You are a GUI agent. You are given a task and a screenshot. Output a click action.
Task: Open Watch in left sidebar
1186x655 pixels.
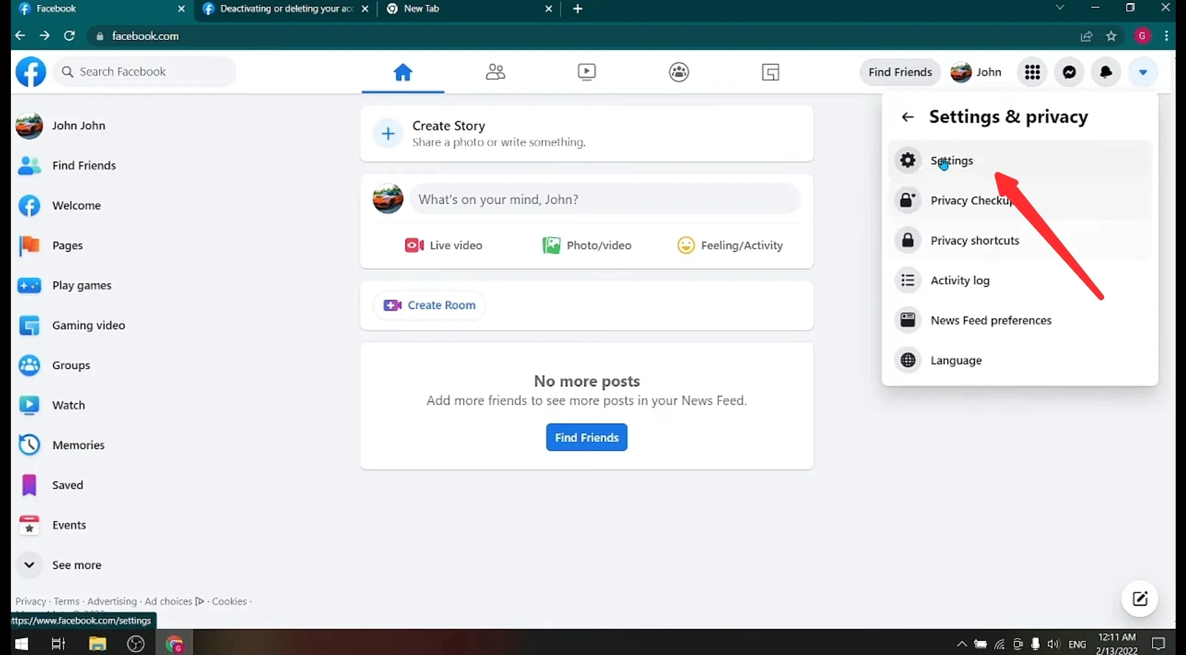(x=52, y=405)
